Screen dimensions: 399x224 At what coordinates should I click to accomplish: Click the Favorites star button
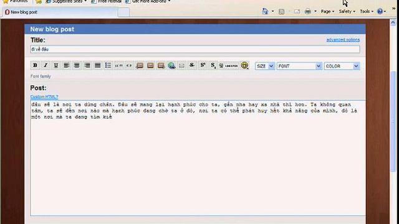coord(15,1)
